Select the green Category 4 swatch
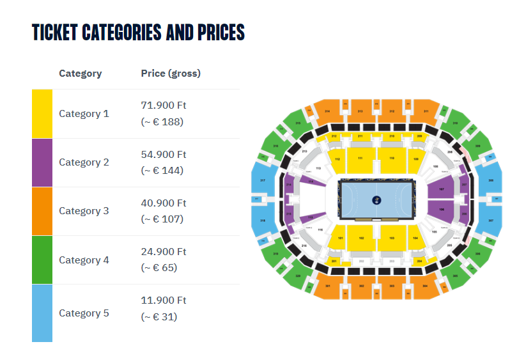The image size is (519, 351). tap(42, 260)
